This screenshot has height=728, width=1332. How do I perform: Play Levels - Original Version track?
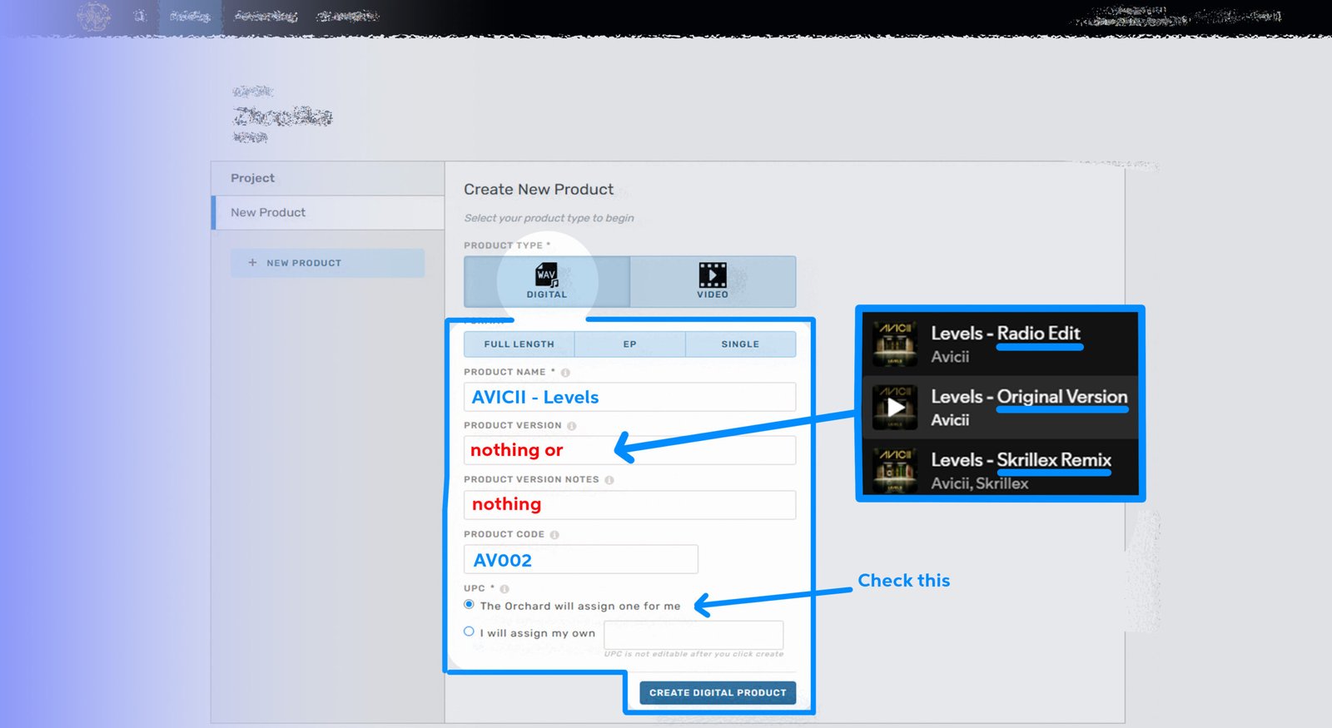coord(895,408)
